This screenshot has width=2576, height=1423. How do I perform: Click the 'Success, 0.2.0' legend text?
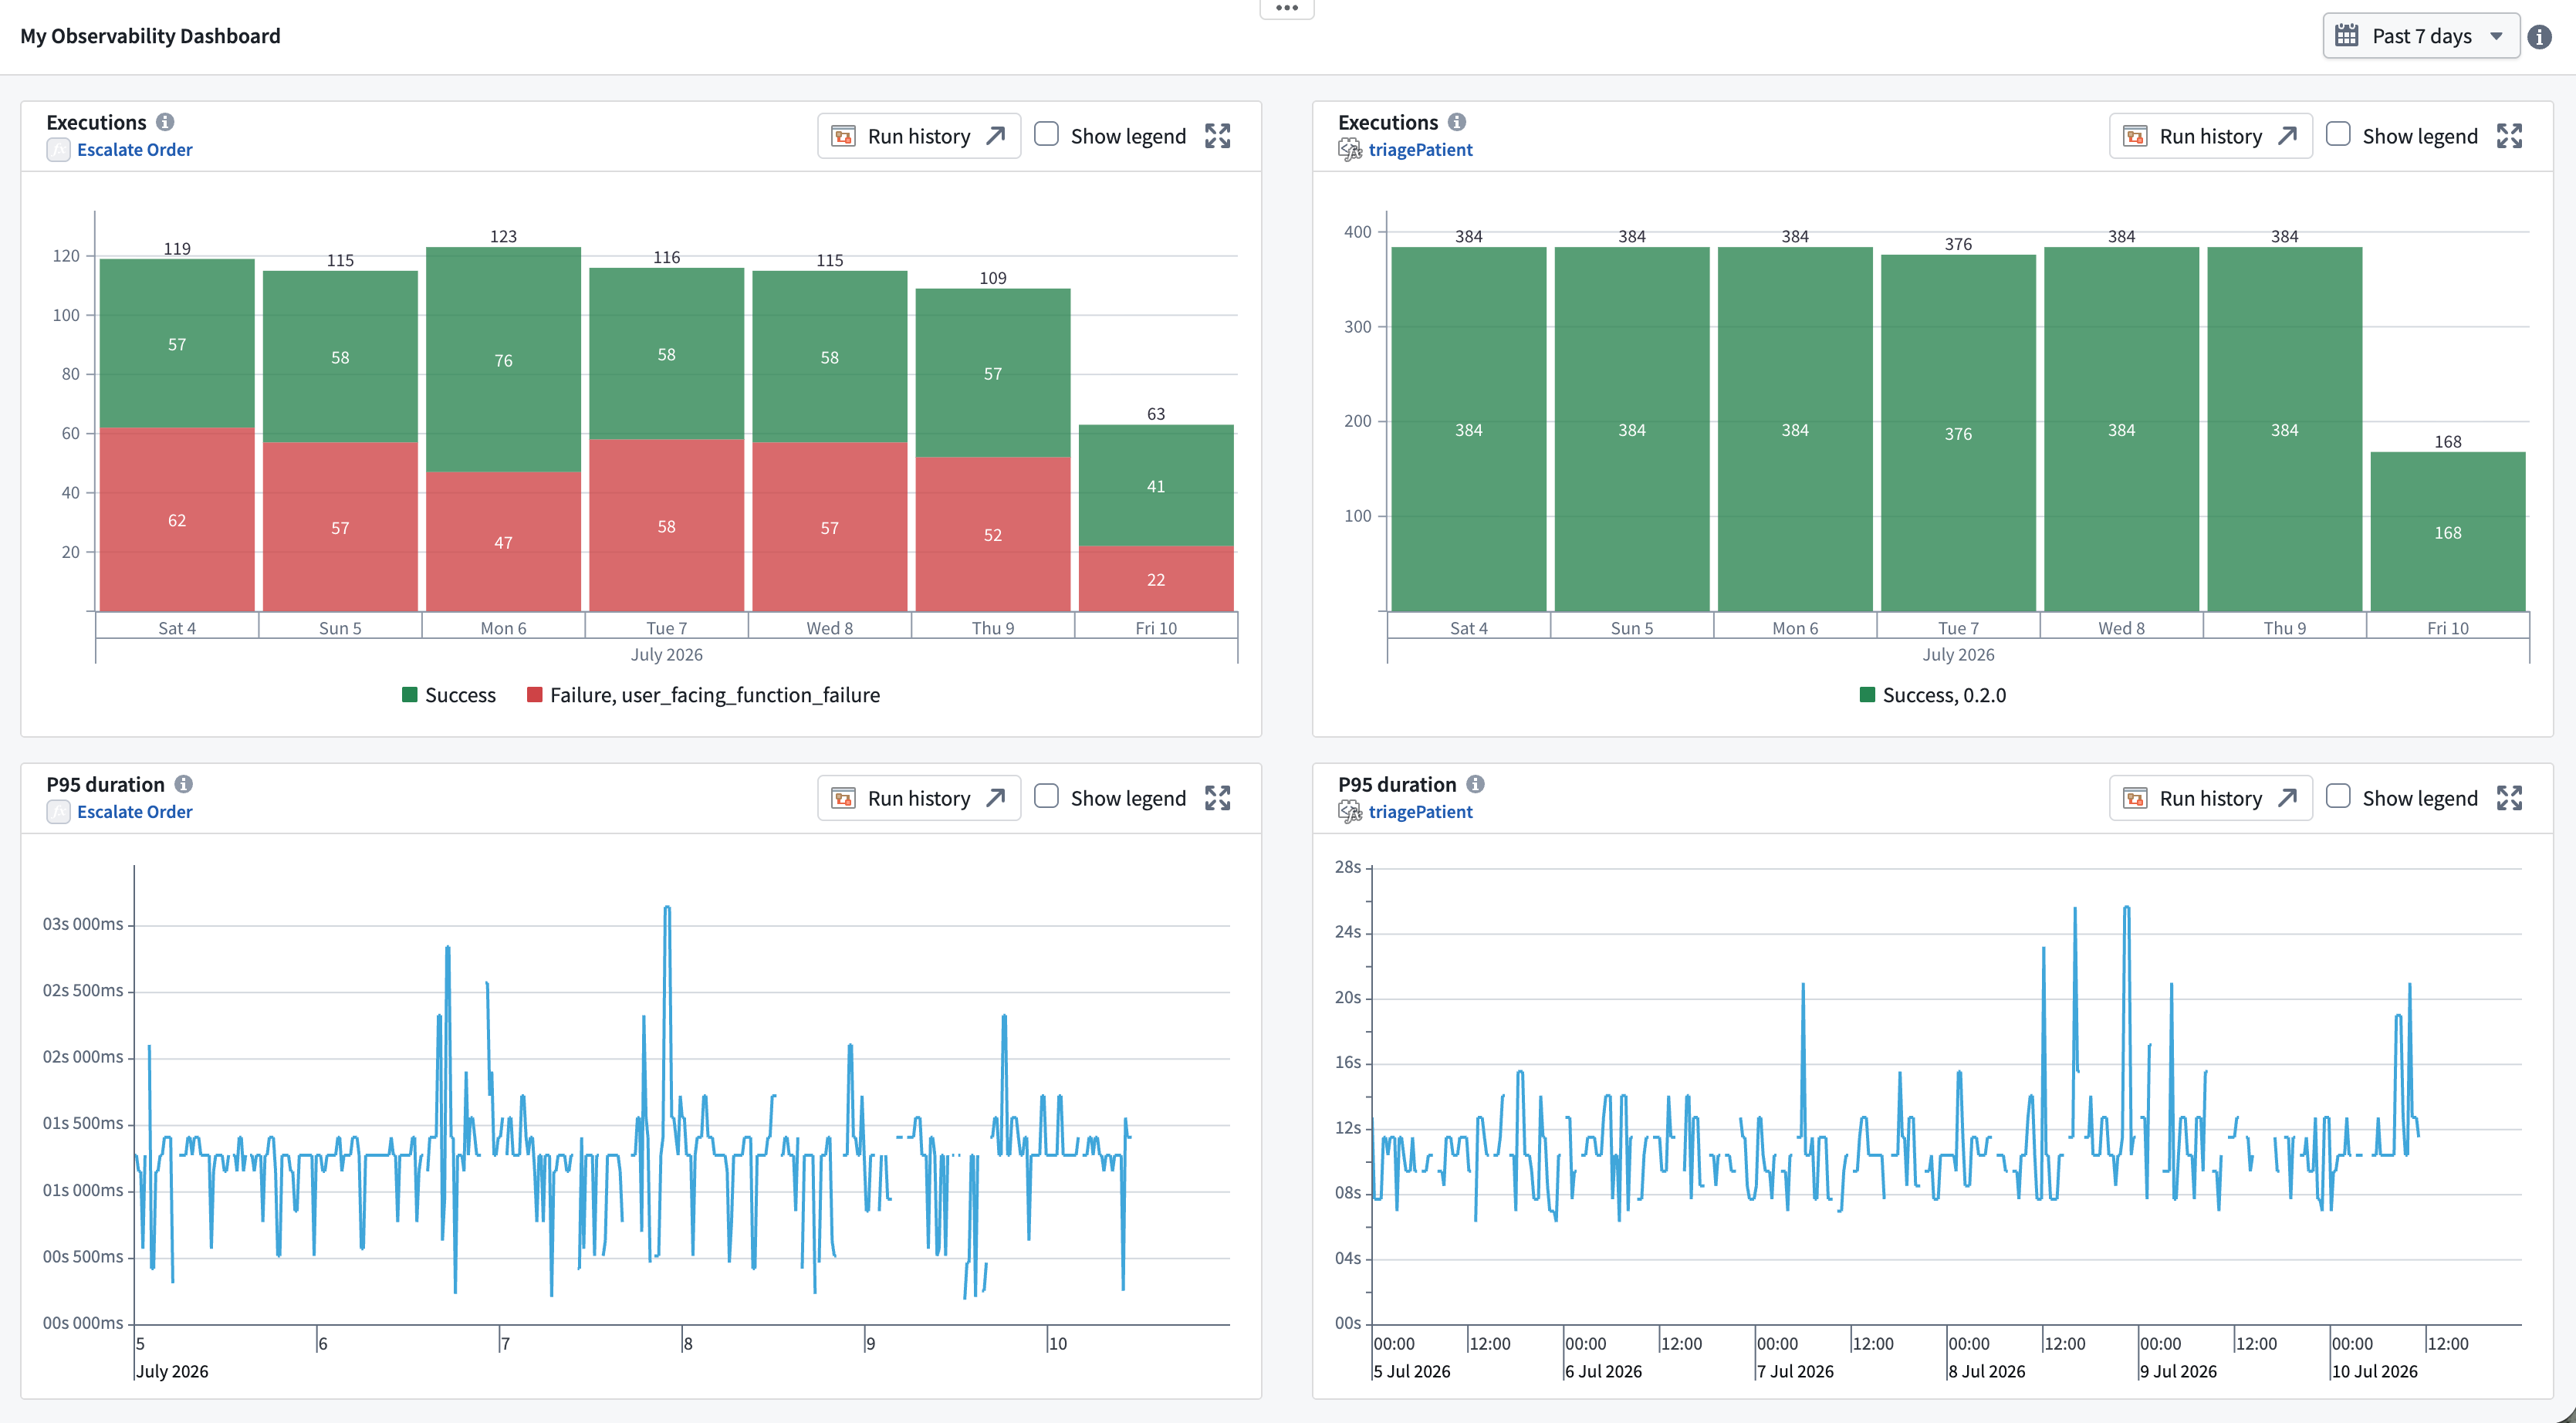click(x=1944, y=695)
